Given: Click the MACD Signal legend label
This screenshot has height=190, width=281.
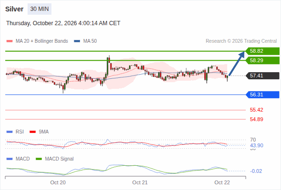Looking at the screenshot, I should [60, 159].
